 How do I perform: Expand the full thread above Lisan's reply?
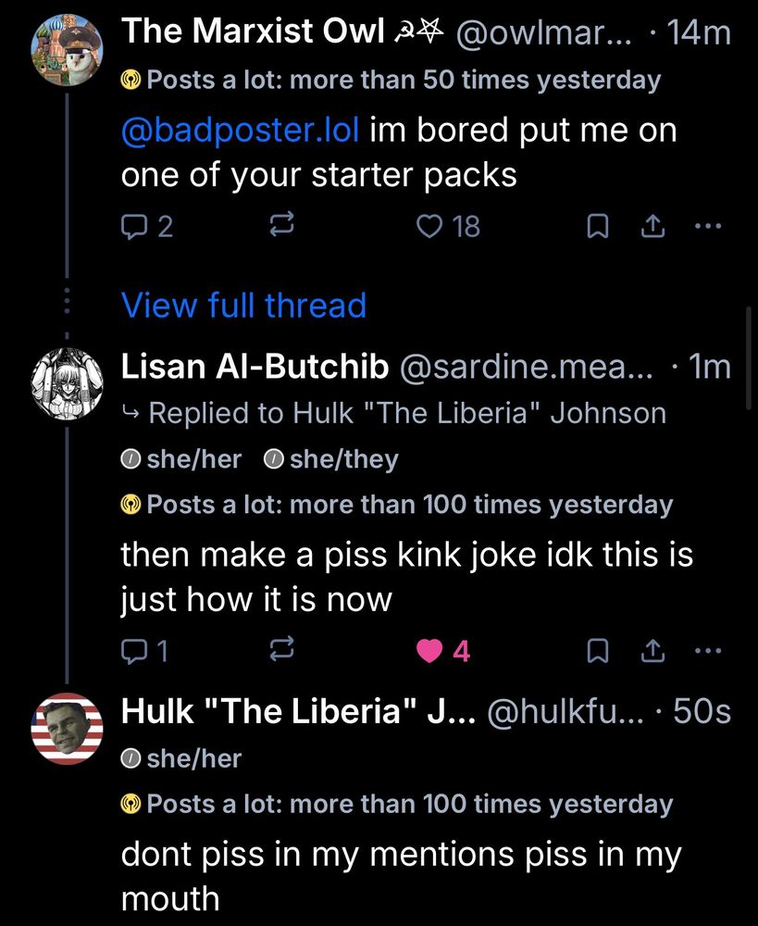pyautogui.click(x=243, y=305)
